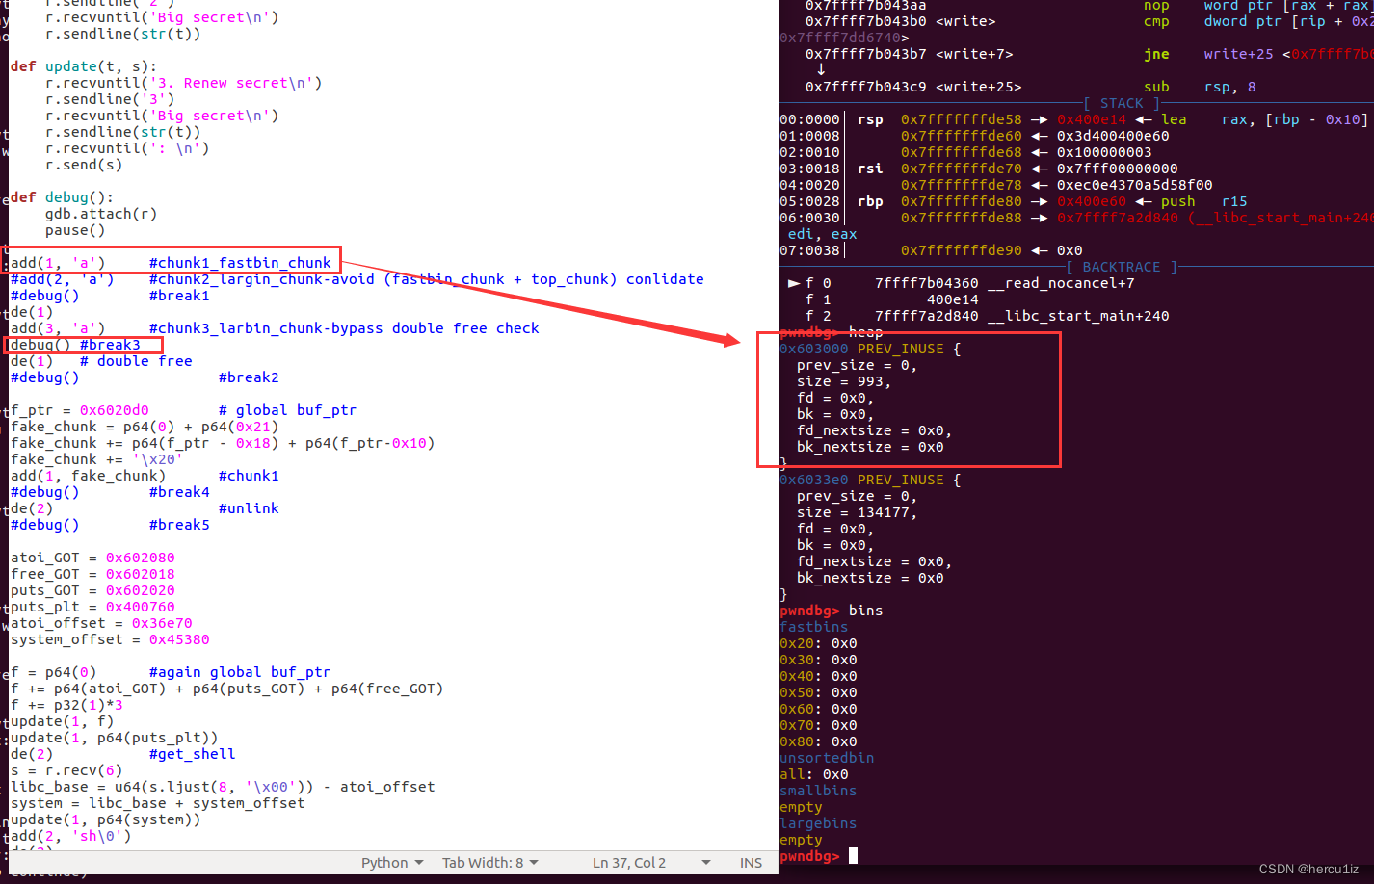Image resolution: width=1374 pixels, height=884 pixels.
Task: Click the '[ BACKTRACE ]' section header in terminal
Action: [x=1122, y=267]
